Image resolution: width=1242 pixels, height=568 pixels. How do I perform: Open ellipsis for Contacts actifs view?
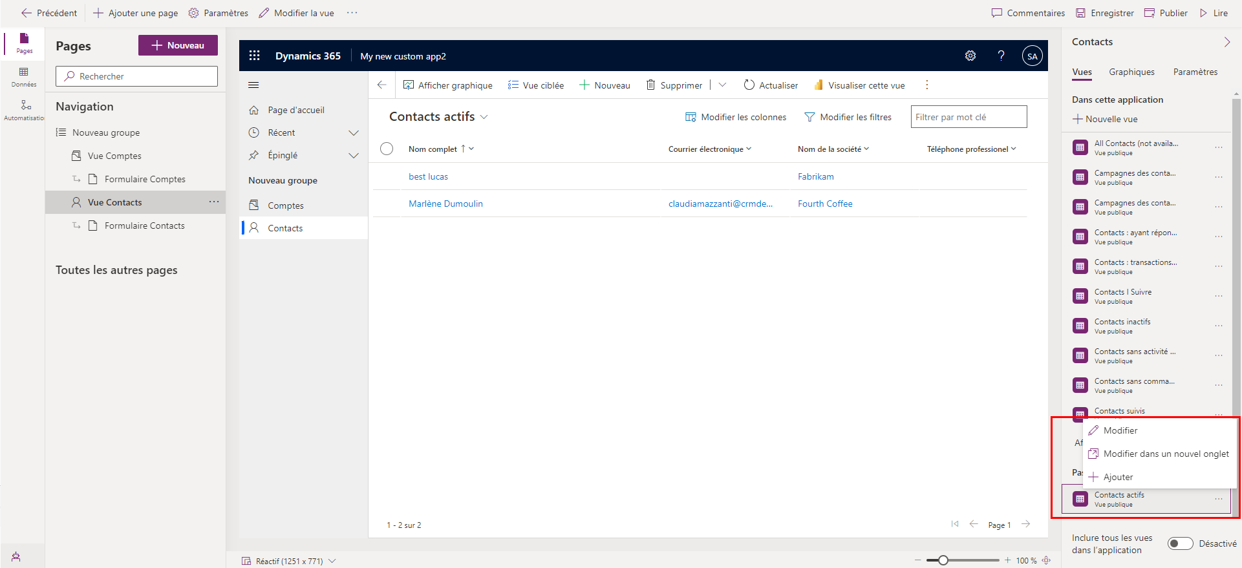[1218, 499]
